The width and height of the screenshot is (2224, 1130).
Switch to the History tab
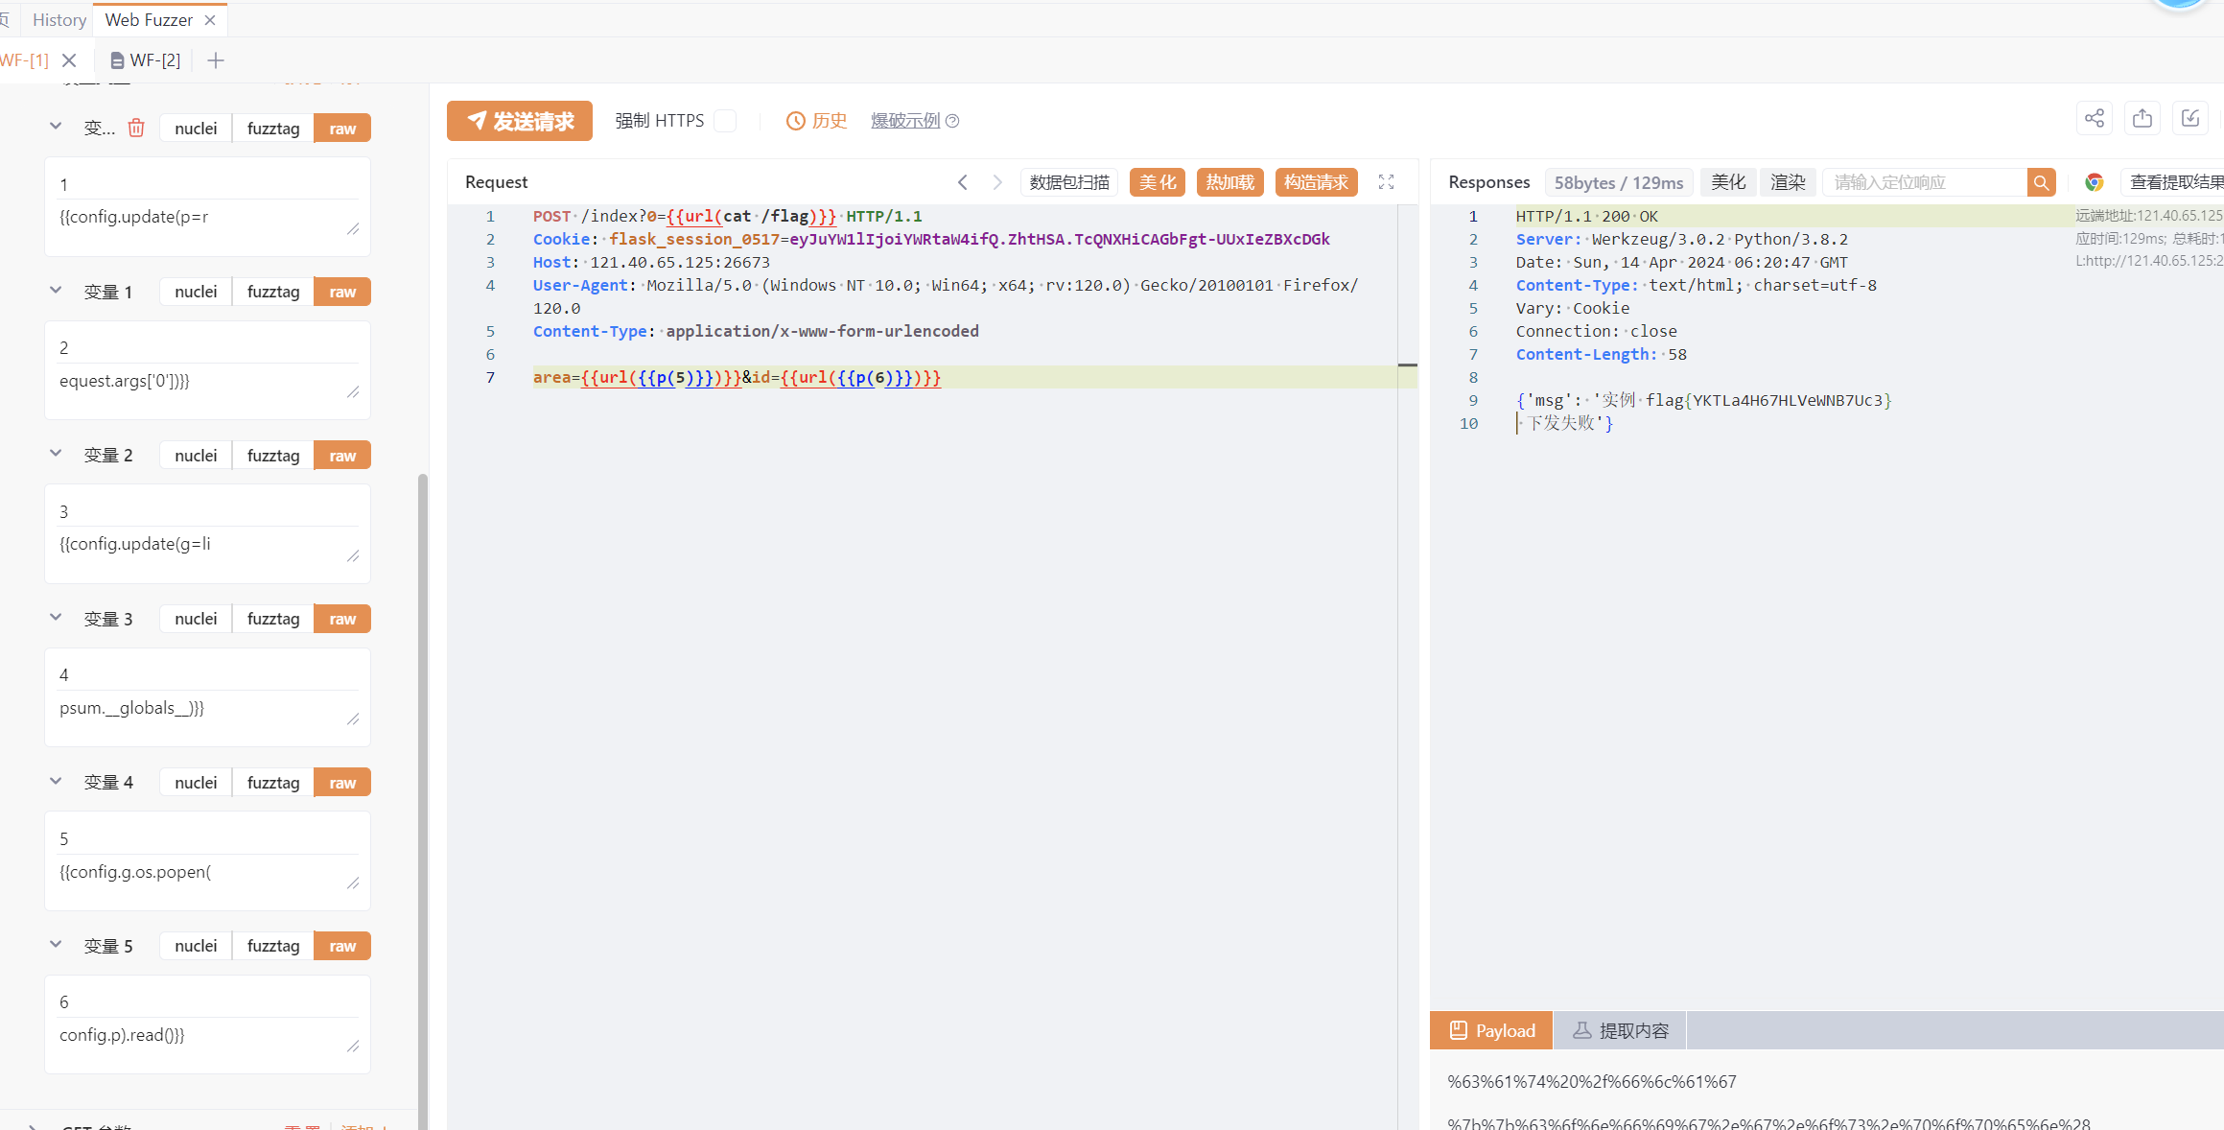[59, 20]
